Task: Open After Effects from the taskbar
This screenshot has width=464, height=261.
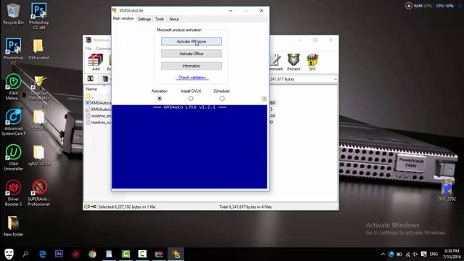Action: coord(59,254)
